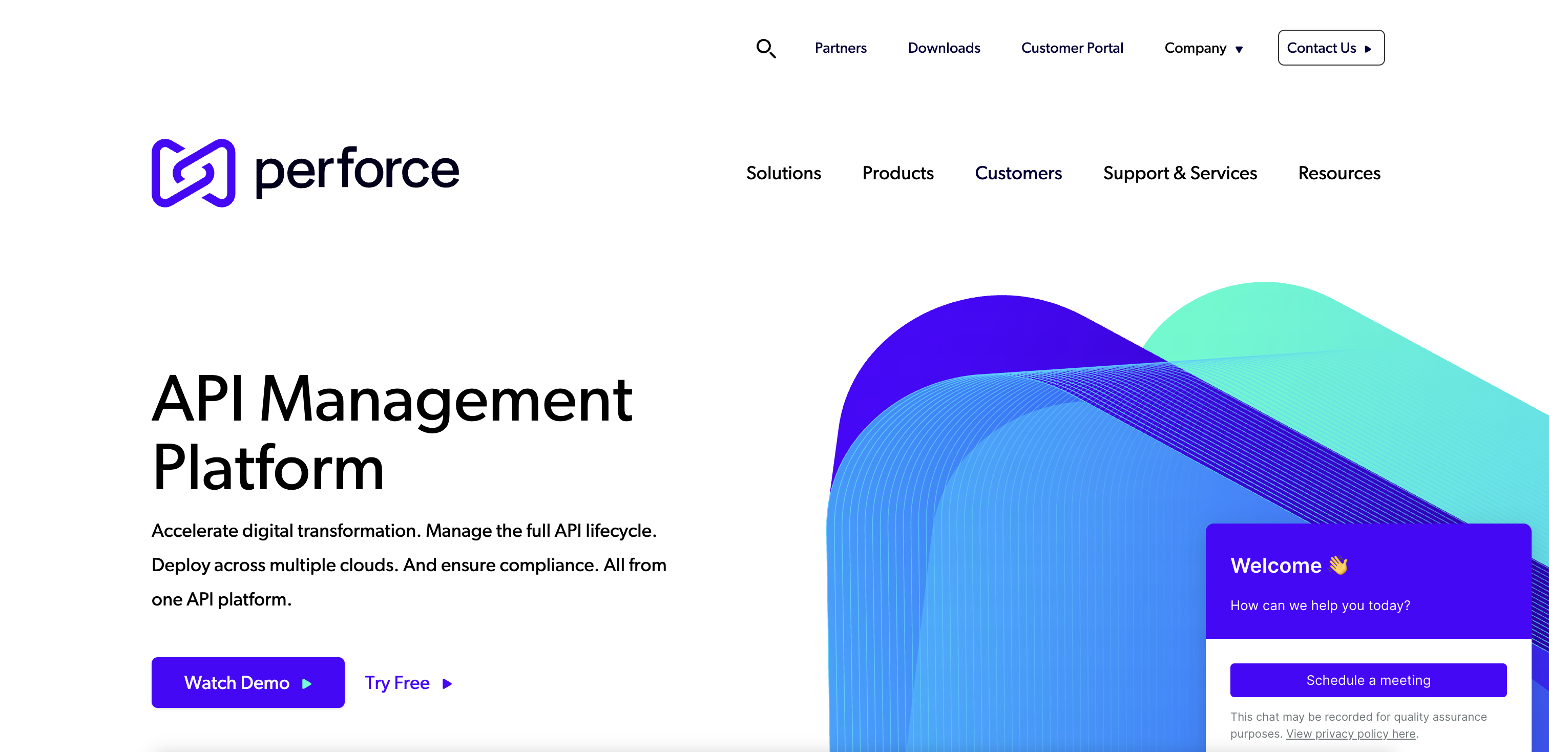This screenshot has height=752, width=1549.
Task: Open the Products menu
Action: click(897, 173)
